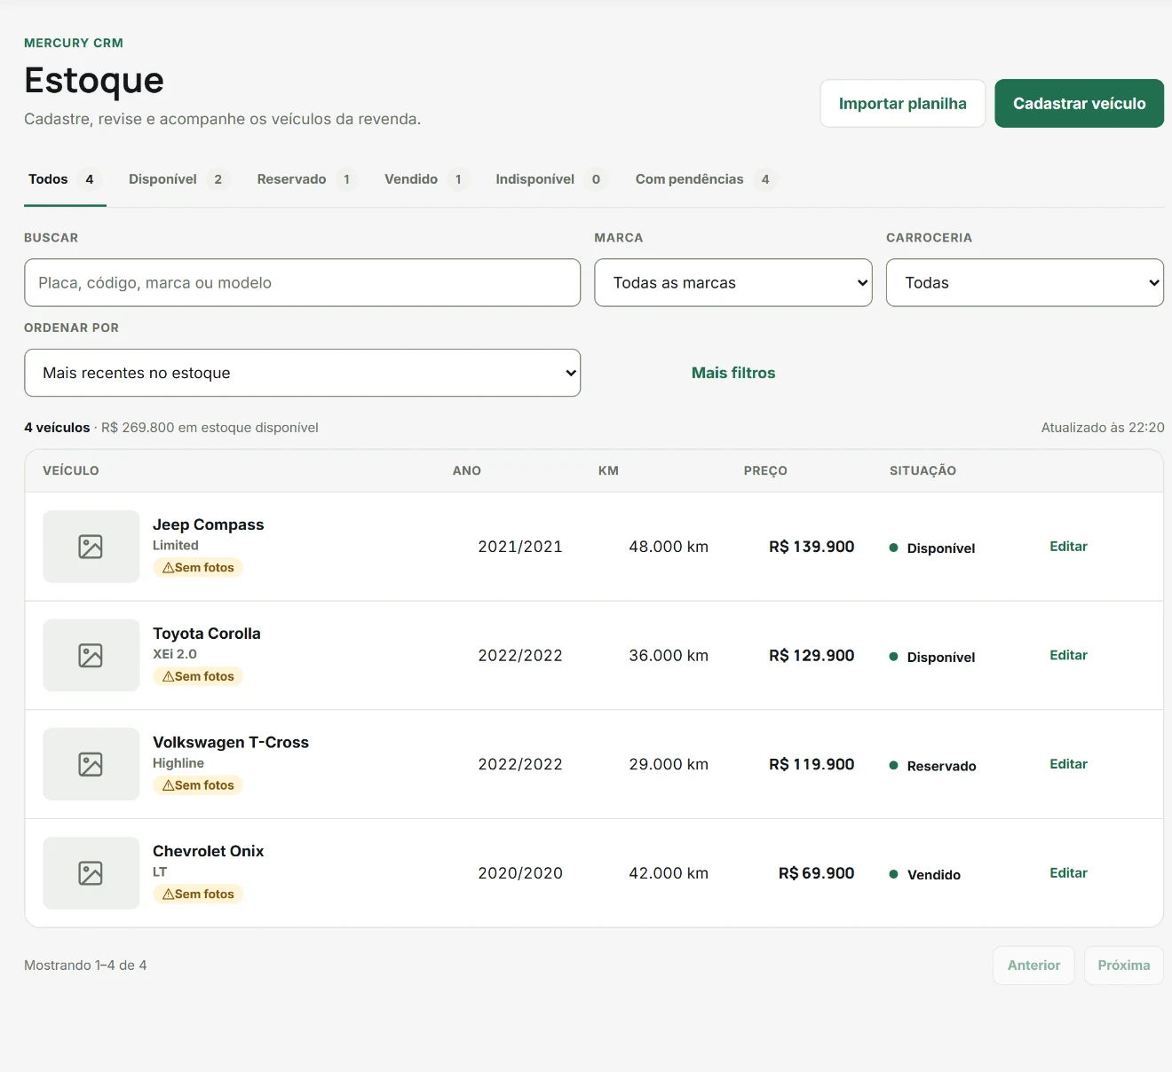Click the R$ 139.900 price
The image size is (1172, 1072).
tap(812, 547)
